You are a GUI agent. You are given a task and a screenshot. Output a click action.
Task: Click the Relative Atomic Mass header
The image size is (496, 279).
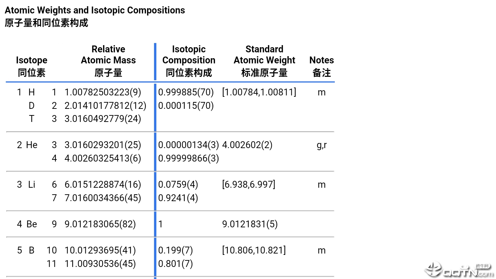108,61
